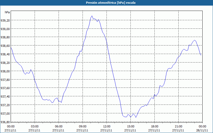The height and width of the screenshot is (133, 213).
Task: Click the 15:00 time axis label
Action: (130, 127)
